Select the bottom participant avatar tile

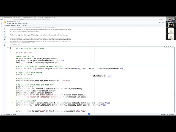(171, 37)
